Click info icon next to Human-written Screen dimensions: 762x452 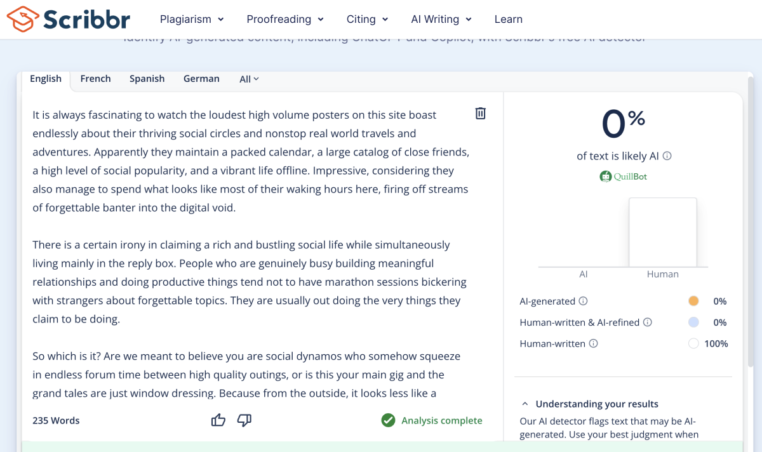pos(593,343)
